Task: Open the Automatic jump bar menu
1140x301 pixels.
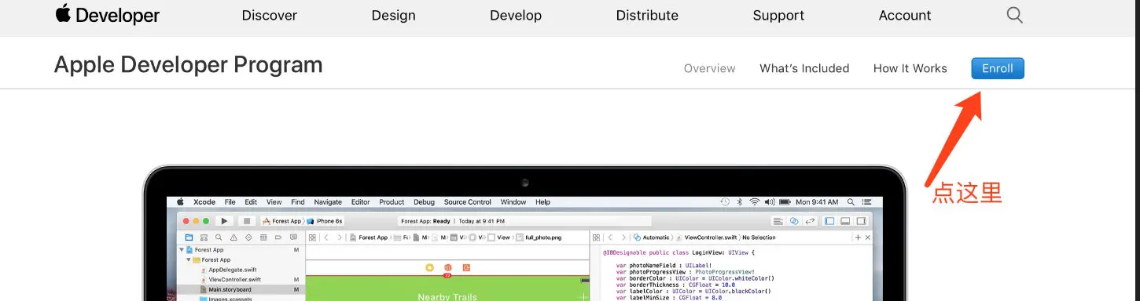Action: click(651, 238)
